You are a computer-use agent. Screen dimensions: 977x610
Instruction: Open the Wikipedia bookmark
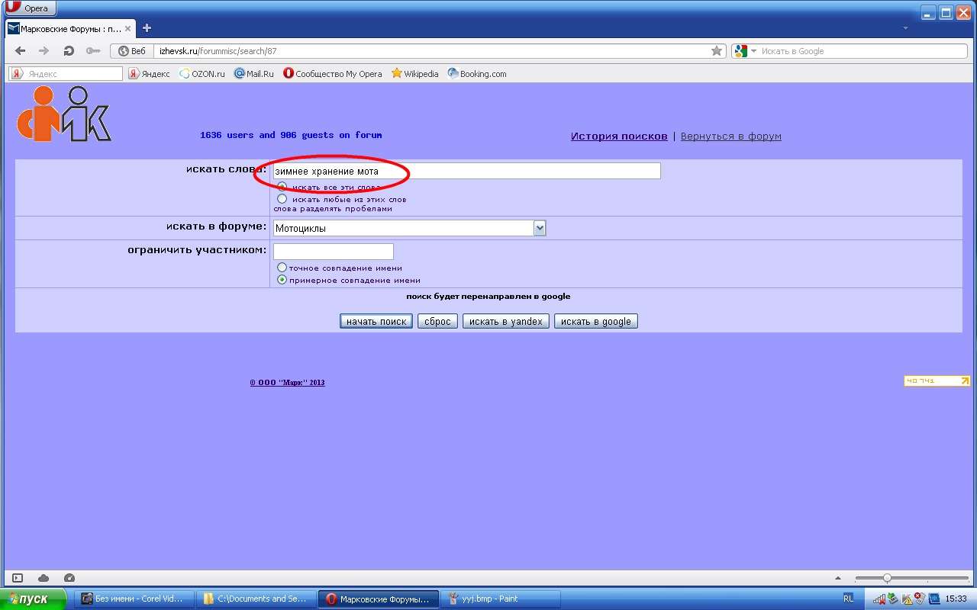pyautogui.click(x=414, y=74)
